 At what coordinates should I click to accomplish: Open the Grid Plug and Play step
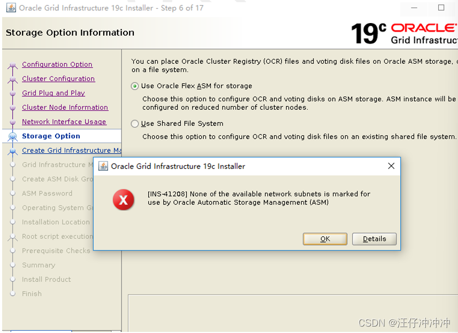(x=53, y=93)
